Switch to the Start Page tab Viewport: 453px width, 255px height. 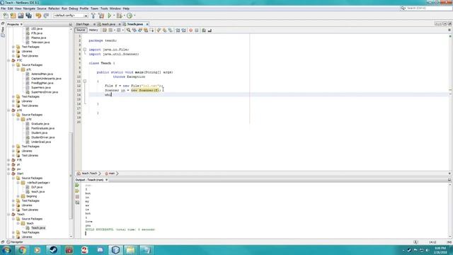tap(83, 24)
